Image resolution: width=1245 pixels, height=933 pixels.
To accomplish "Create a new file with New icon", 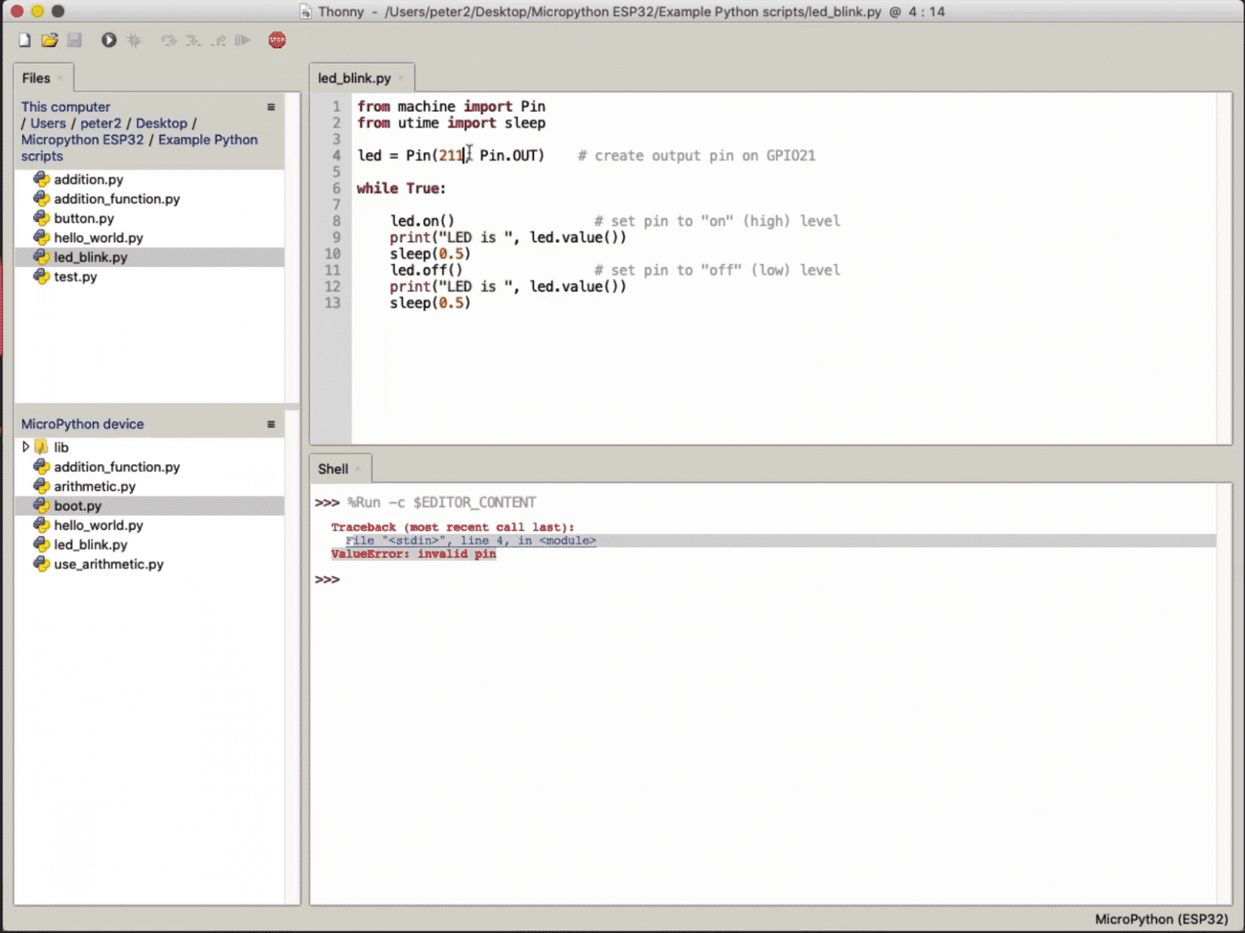I will tap(25, 40).
